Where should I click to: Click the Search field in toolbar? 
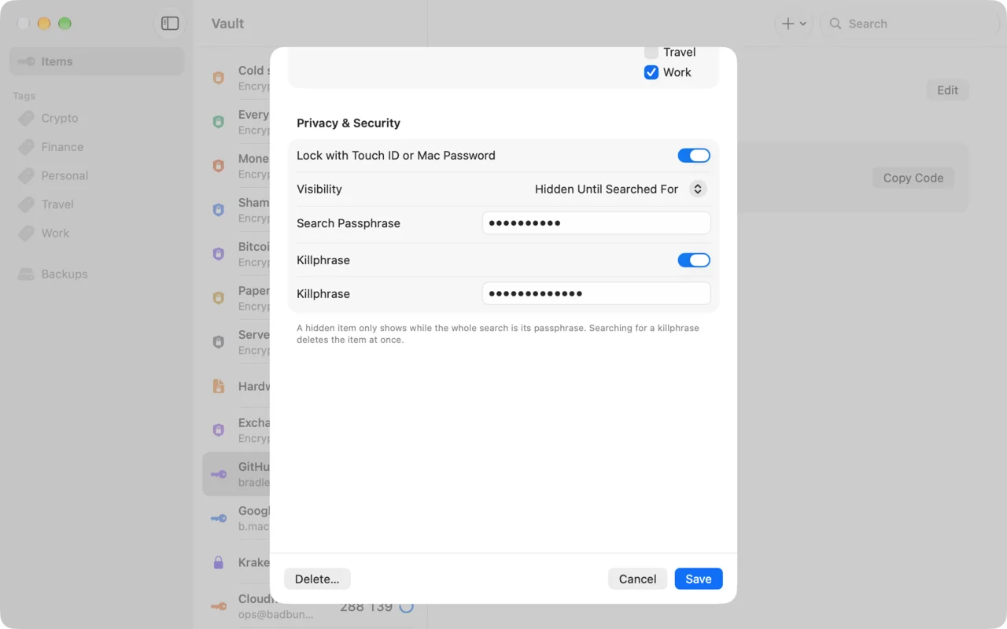(911, 24)
